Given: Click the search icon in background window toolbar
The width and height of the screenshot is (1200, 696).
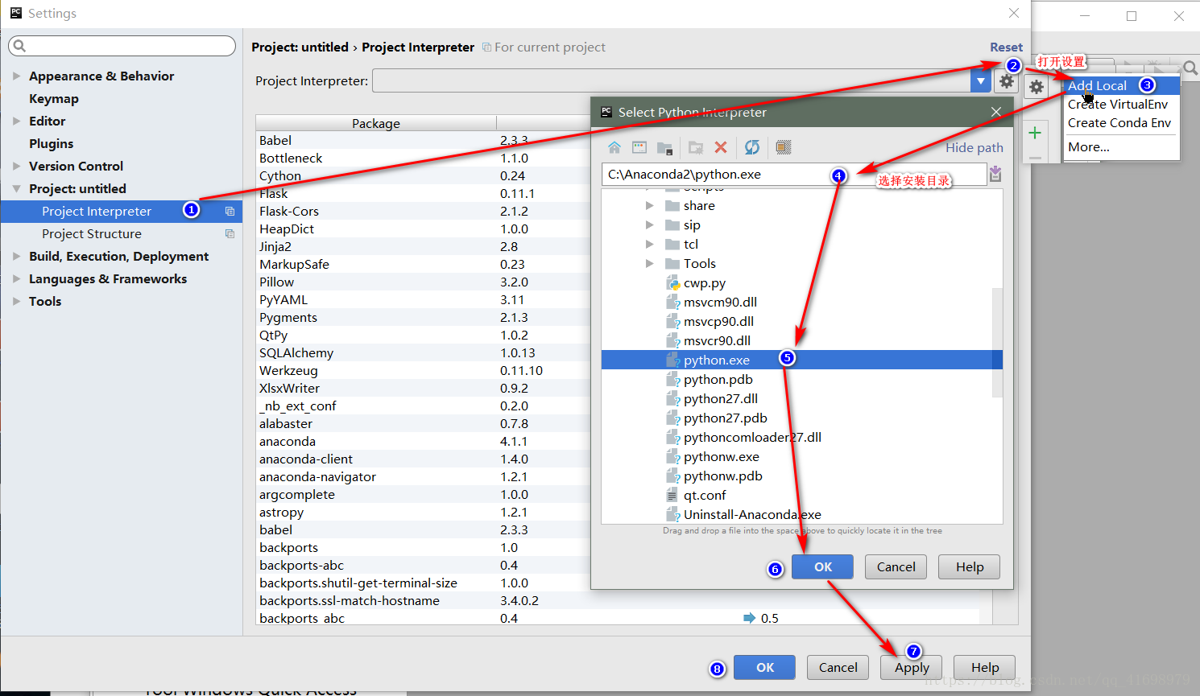Looking at the screenshot, I should (1190, 68).
